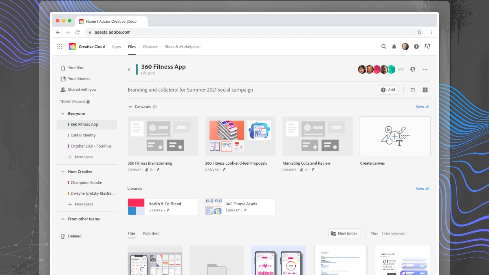The height and width of the screenshot is (275, 489).
Task: Collapse the From other teams section
Action: [x=63, y=219]
